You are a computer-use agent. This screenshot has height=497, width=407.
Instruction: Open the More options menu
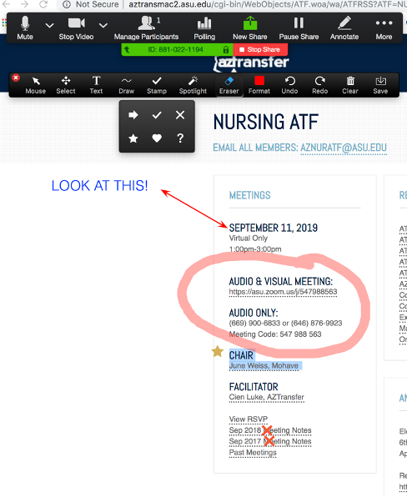coord(384,28)
